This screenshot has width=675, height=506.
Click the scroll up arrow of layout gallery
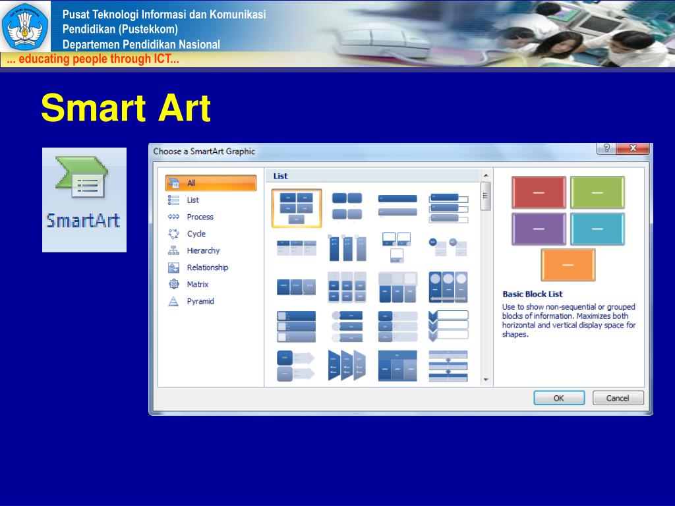486,175
